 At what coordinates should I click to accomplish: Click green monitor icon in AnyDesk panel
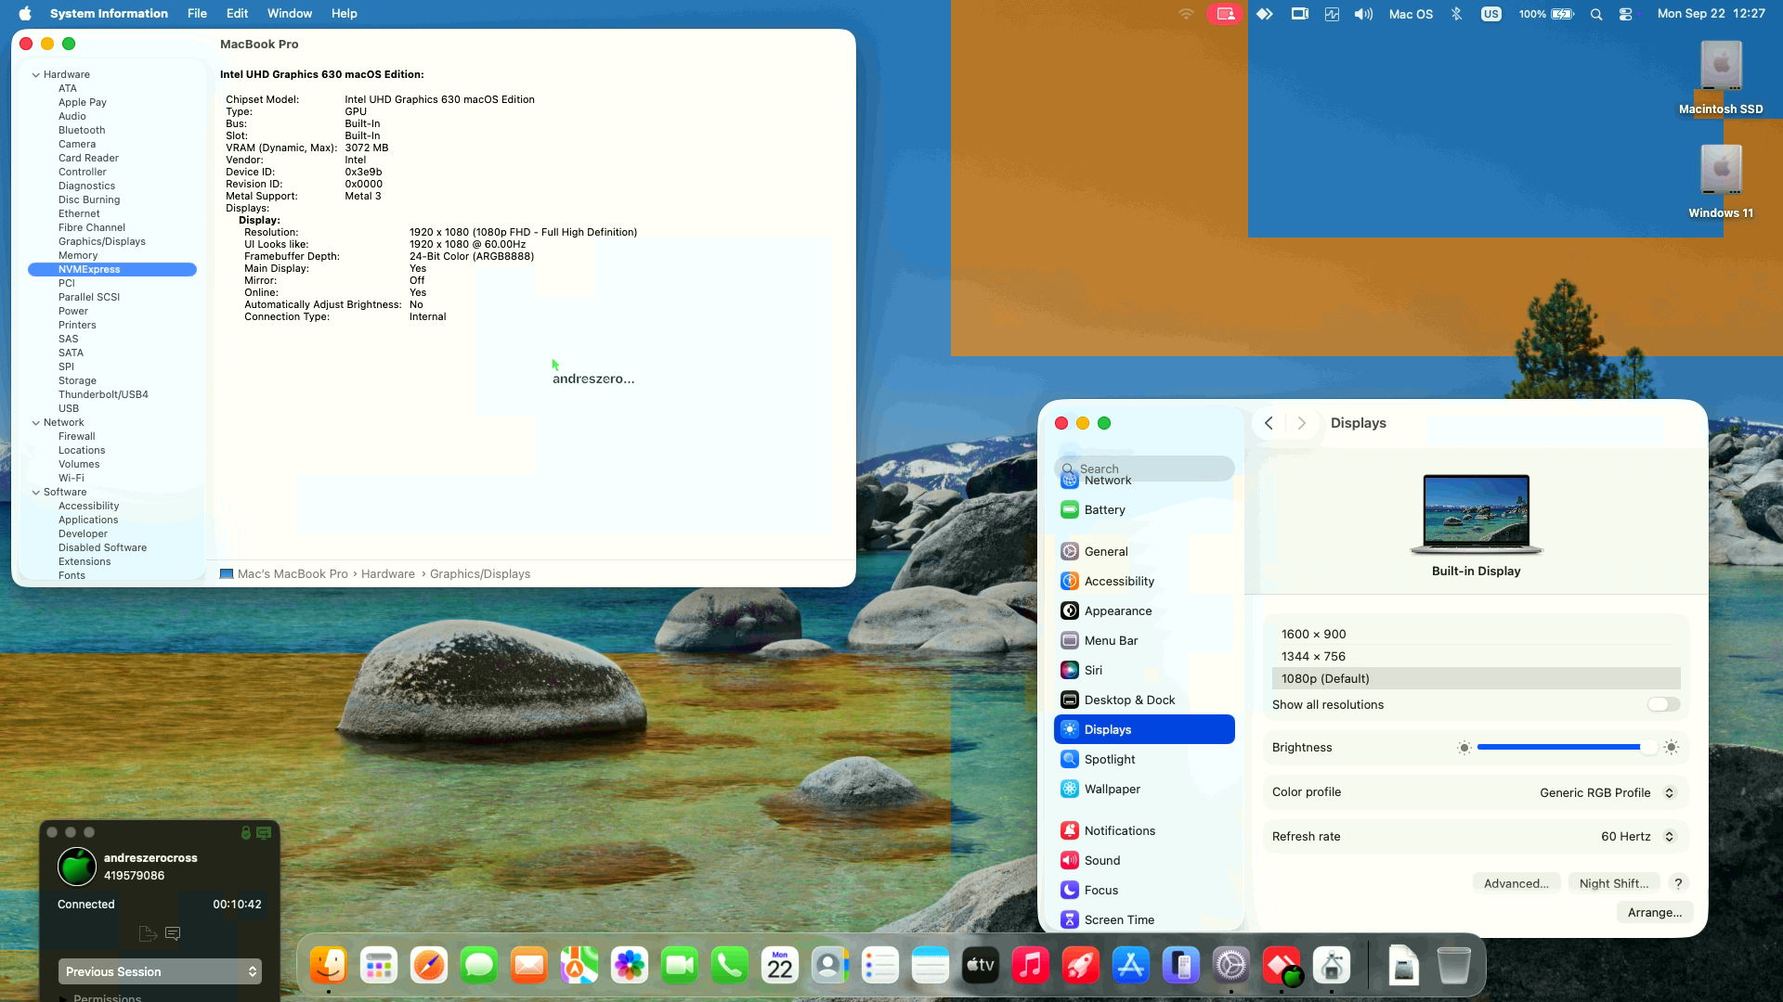(x=264, y=833)
